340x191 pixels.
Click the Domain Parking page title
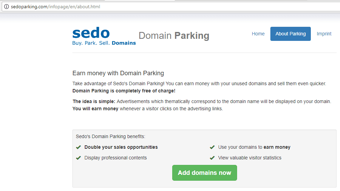174,36
